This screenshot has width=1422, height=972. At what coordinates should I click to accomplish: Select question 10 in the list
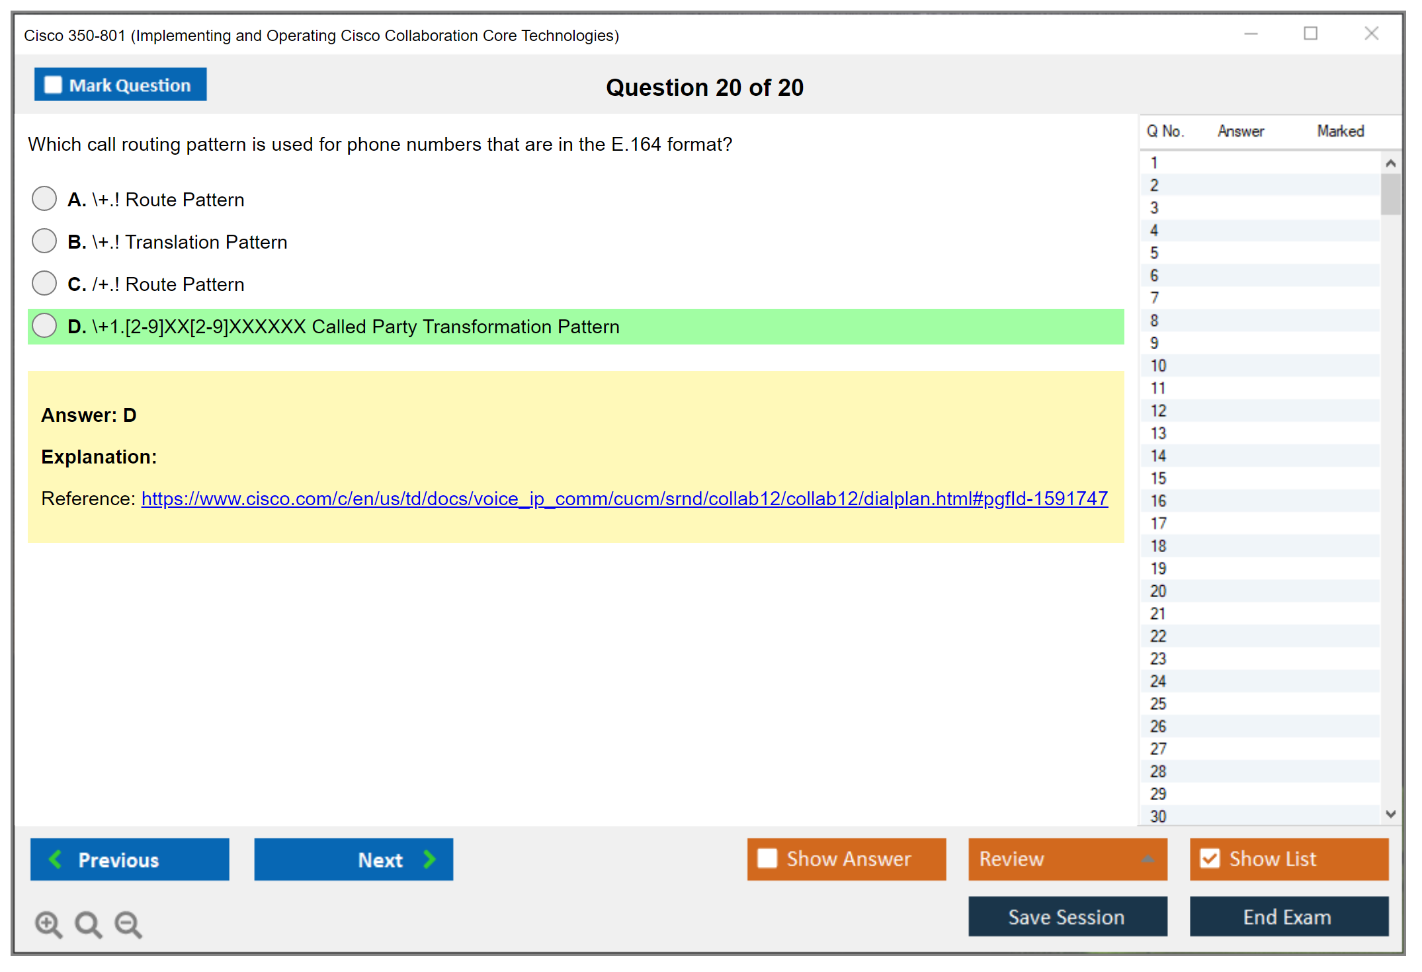[x=1158, y=366]
